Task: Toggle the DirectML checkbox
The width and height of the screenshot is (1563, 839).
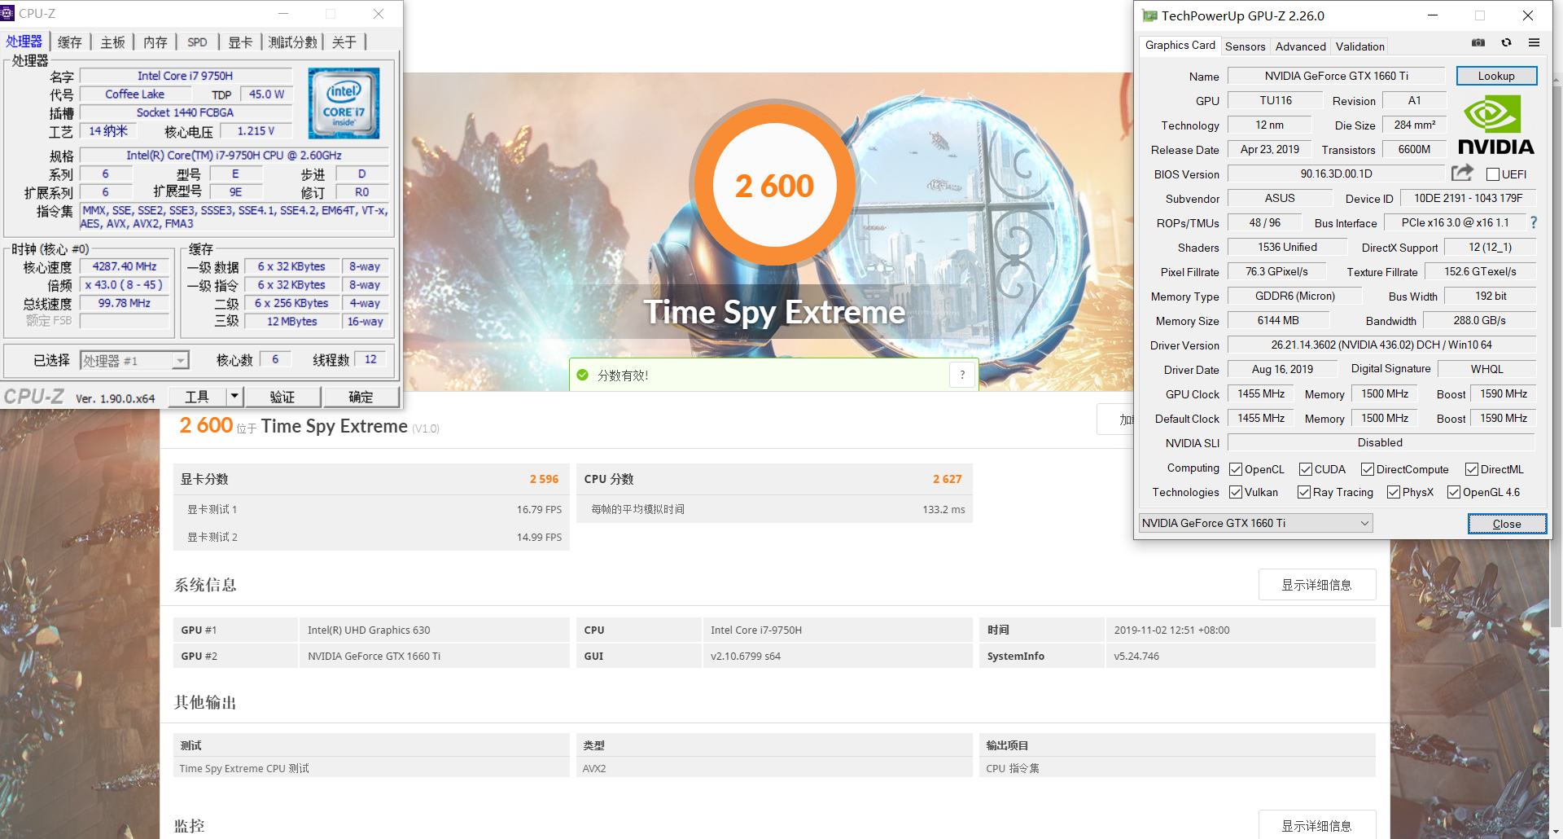Action: (x=1472, y=469)
